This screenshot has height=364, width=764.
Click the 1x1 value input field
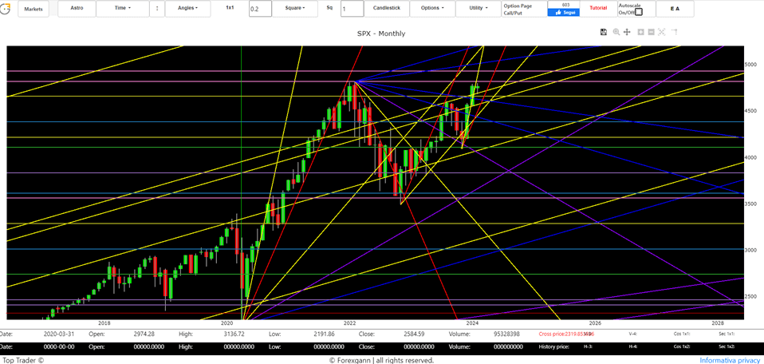click(259, 9)
